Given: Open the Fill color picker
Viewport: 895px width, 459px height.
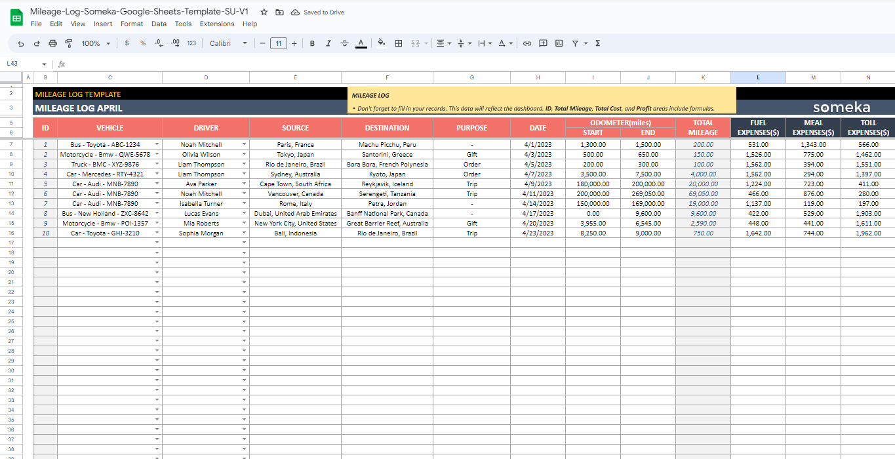Looking at the screenshot, I should click(x=382, y=44).
